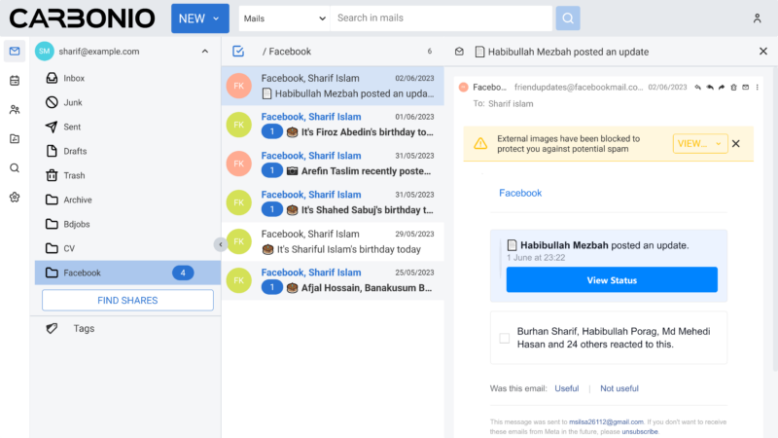
Task: Click the unsubscribe link
Action: point(640,432)
